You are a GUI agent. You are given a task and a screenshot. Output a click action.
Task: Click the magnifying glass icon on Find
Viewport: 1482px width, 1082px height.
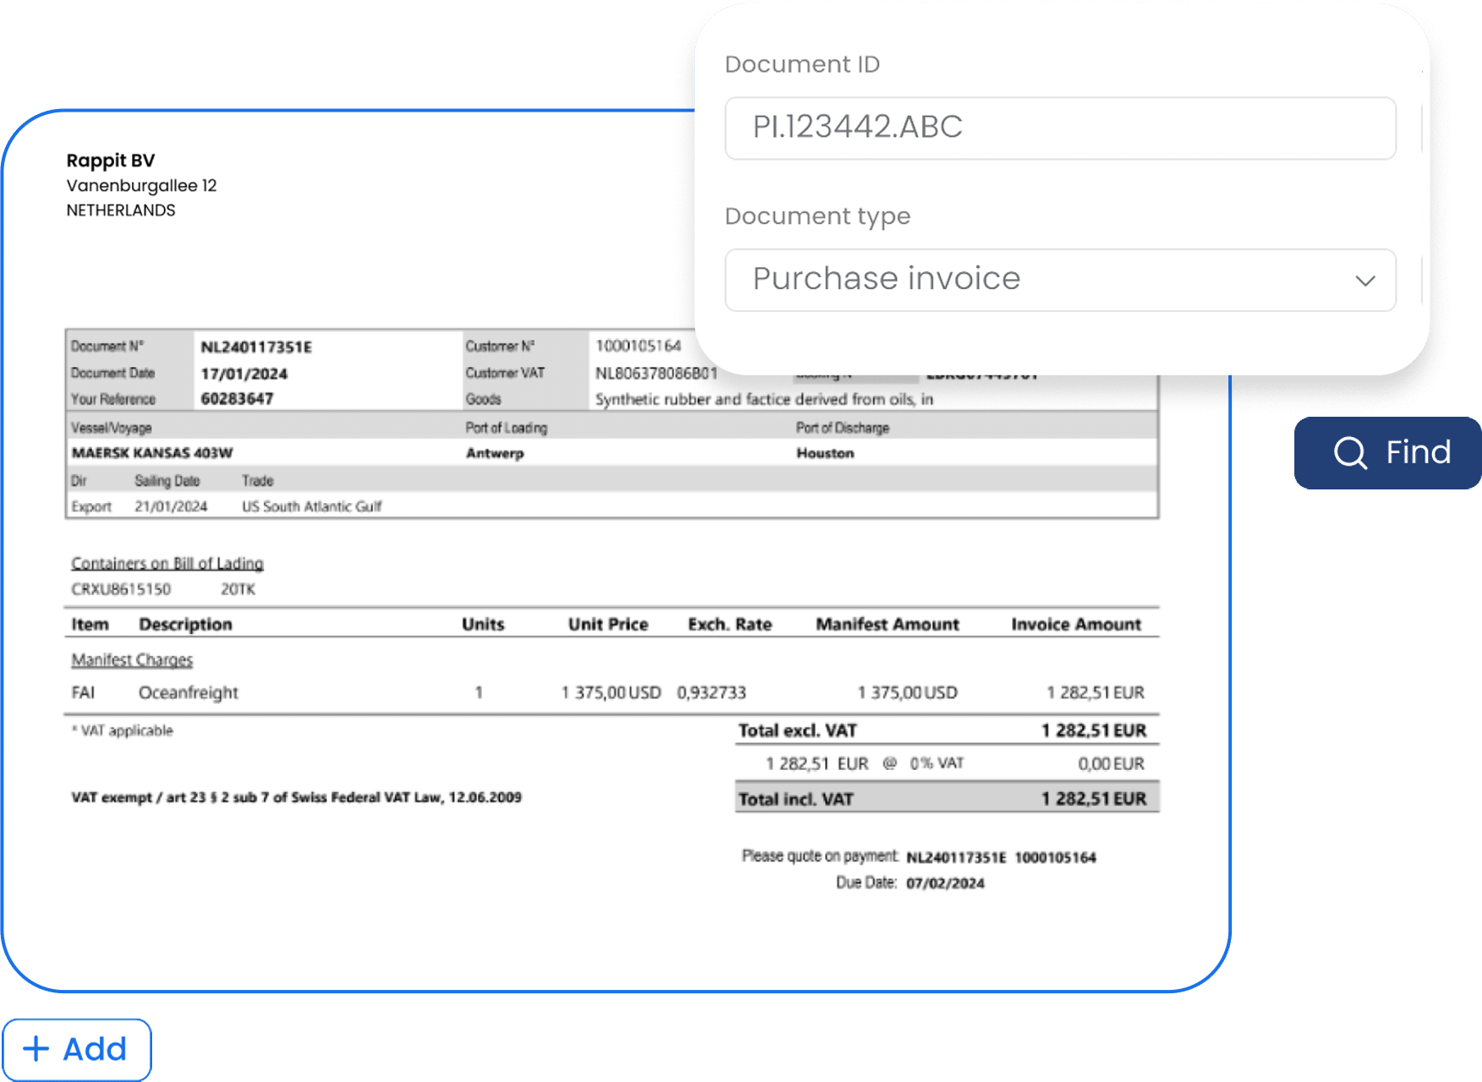pyautogui.click(x=1350, y=453)
